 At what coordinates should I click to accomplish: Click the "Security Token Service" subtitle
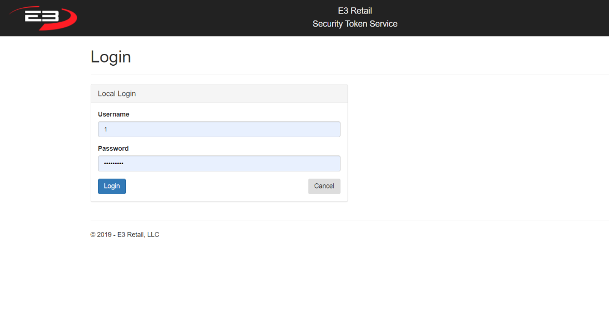point(355,24)
